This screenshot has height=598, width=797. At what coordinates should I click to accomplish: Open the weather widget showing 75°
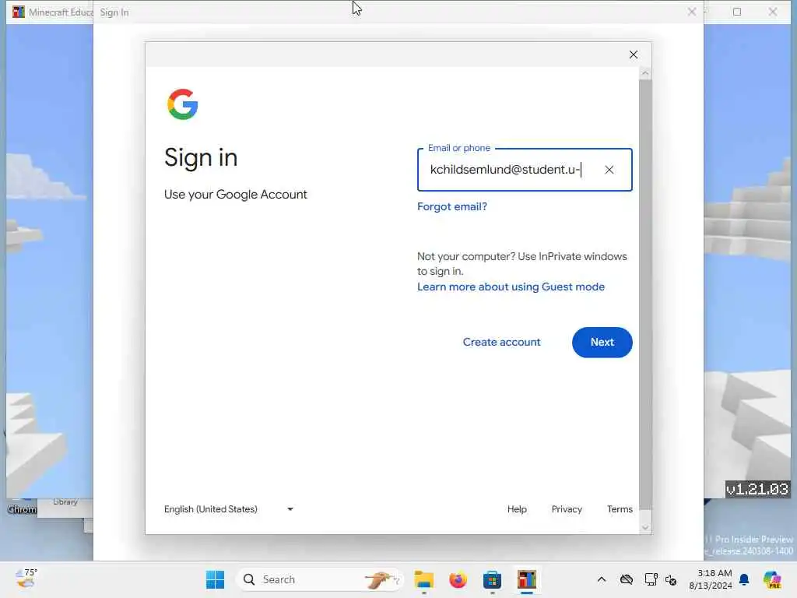[x=26, y=579]
